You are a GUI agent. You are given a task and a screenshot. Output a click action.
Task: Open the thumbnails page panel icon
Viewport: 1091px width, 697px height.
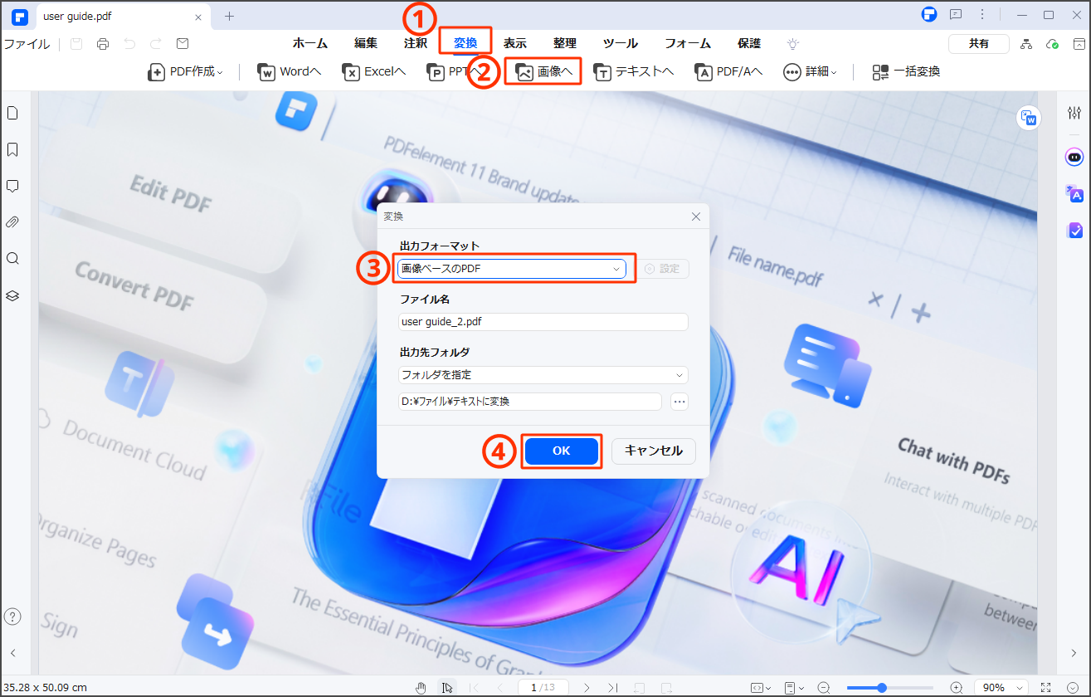[12, 114]
